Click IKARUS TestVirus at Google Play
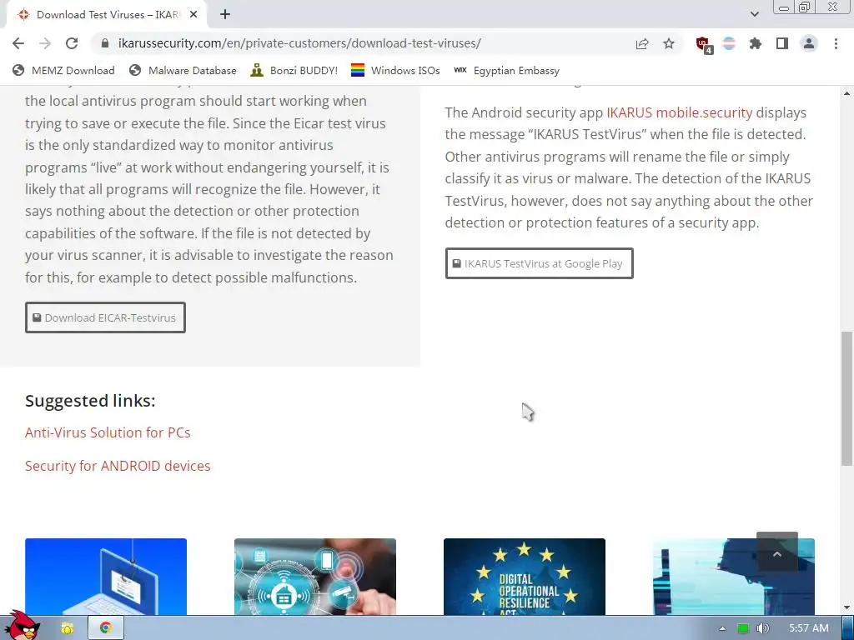 (x=540, y=263)
